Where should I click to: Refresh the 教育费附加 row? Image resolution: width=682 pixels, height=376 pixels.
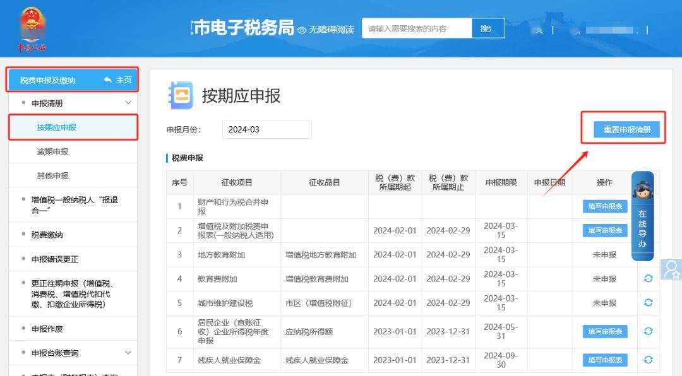[648, 279]
